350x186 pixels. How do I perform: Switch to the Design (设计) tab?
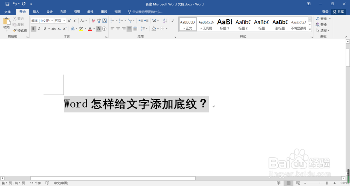click(x=50, y=12)
